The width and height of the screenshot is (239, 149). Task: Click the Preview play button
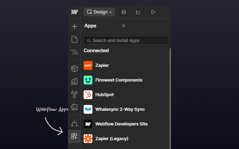(153, 12)
